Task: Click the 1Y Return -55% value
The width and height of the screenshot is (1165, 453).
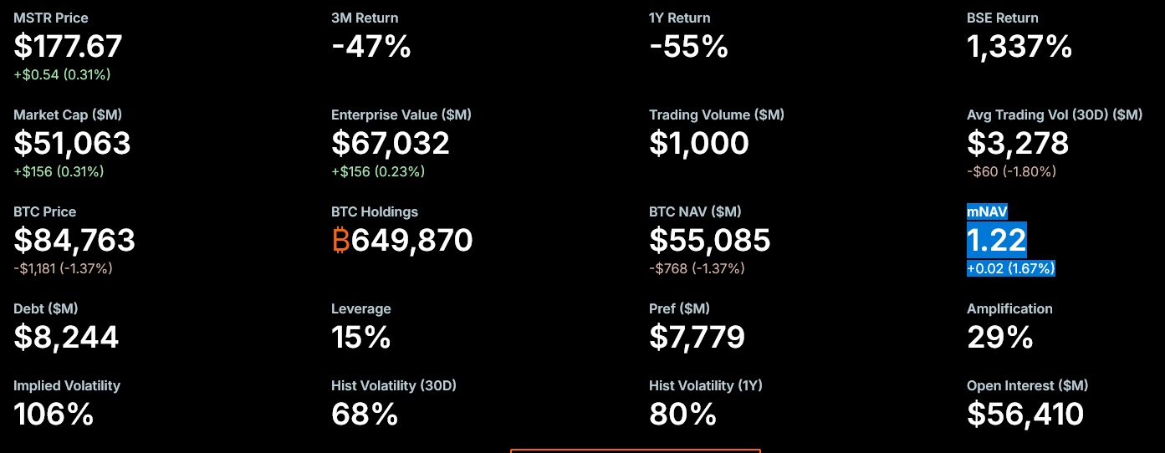Action: point(688,46)
